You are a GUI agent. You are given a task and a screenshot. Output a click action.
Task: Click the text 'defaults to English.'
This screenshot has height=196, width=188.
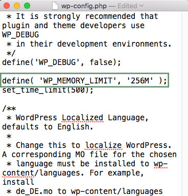coord(48,127)
